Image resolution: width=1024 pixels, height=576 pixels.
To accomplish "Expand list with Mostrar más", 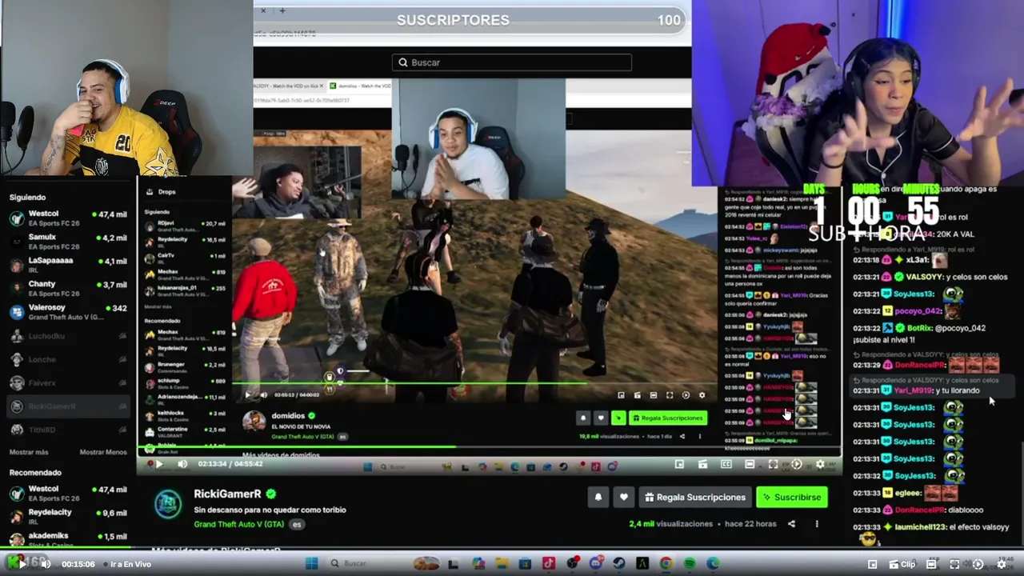I will [x=29, y=452].
